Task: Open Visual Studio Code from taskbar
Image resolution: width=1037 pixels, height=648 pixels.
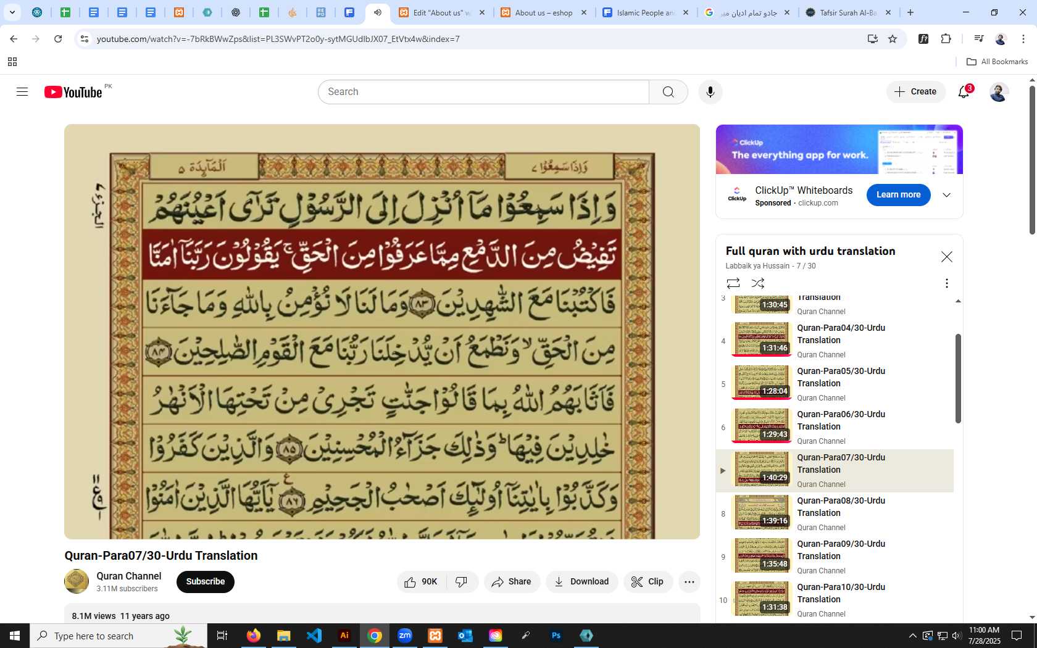Action: (314, 636)
